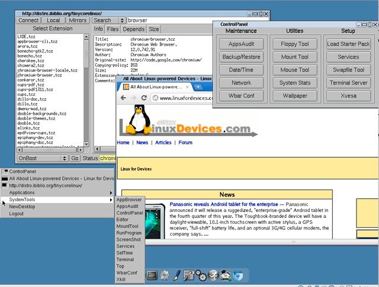
Task: Select Terminal in SystemTools submenu
Action: tap(130, 259)
